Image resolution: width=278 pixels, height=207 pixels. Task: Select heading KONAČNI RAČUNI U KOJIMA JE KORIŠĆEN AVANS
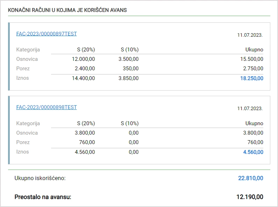click(67, 10)
